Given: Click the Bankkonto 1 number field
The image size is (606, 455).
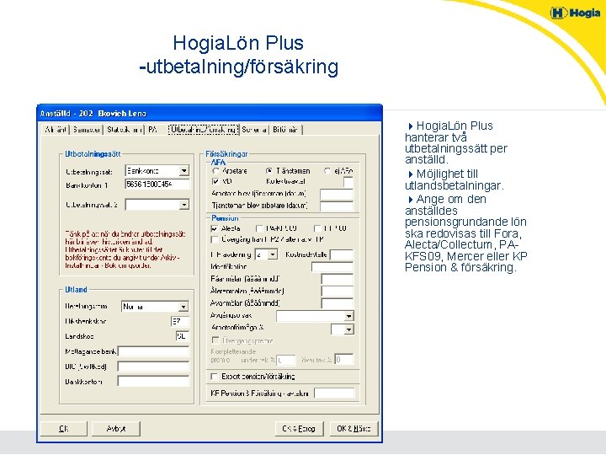Looking at the screenshot, I should [157, 185].
